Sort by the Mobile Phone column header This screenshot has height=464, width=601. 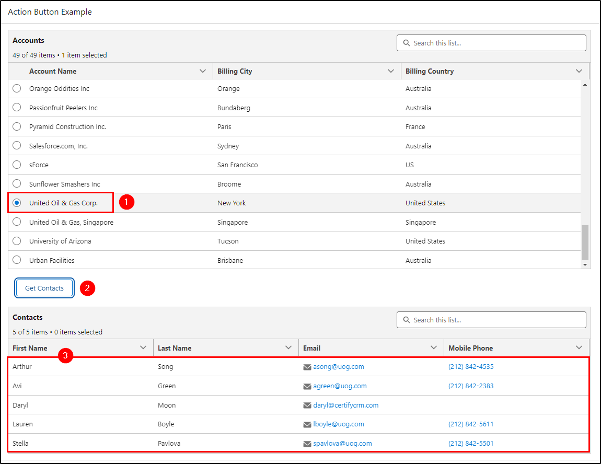coord(471,348)
